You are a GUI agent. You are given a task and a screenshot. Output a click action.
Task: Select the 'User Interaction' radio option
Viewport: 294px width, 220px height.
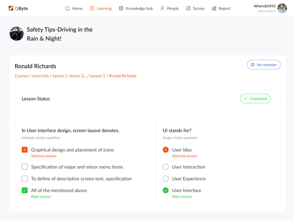coord(166,167)
